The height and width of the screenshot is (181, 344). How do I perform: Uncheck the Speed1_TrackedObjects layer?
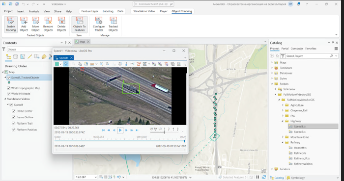pyautogui.click(x=9, y=78)
